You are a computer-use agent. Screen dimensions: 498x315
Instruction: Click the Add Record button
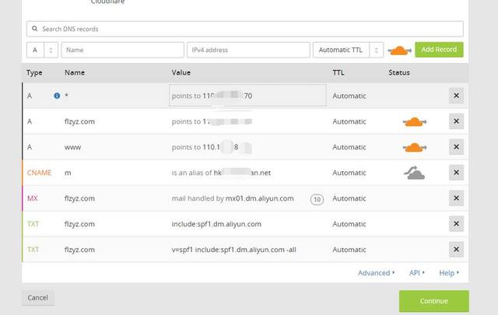pos(439,50)
